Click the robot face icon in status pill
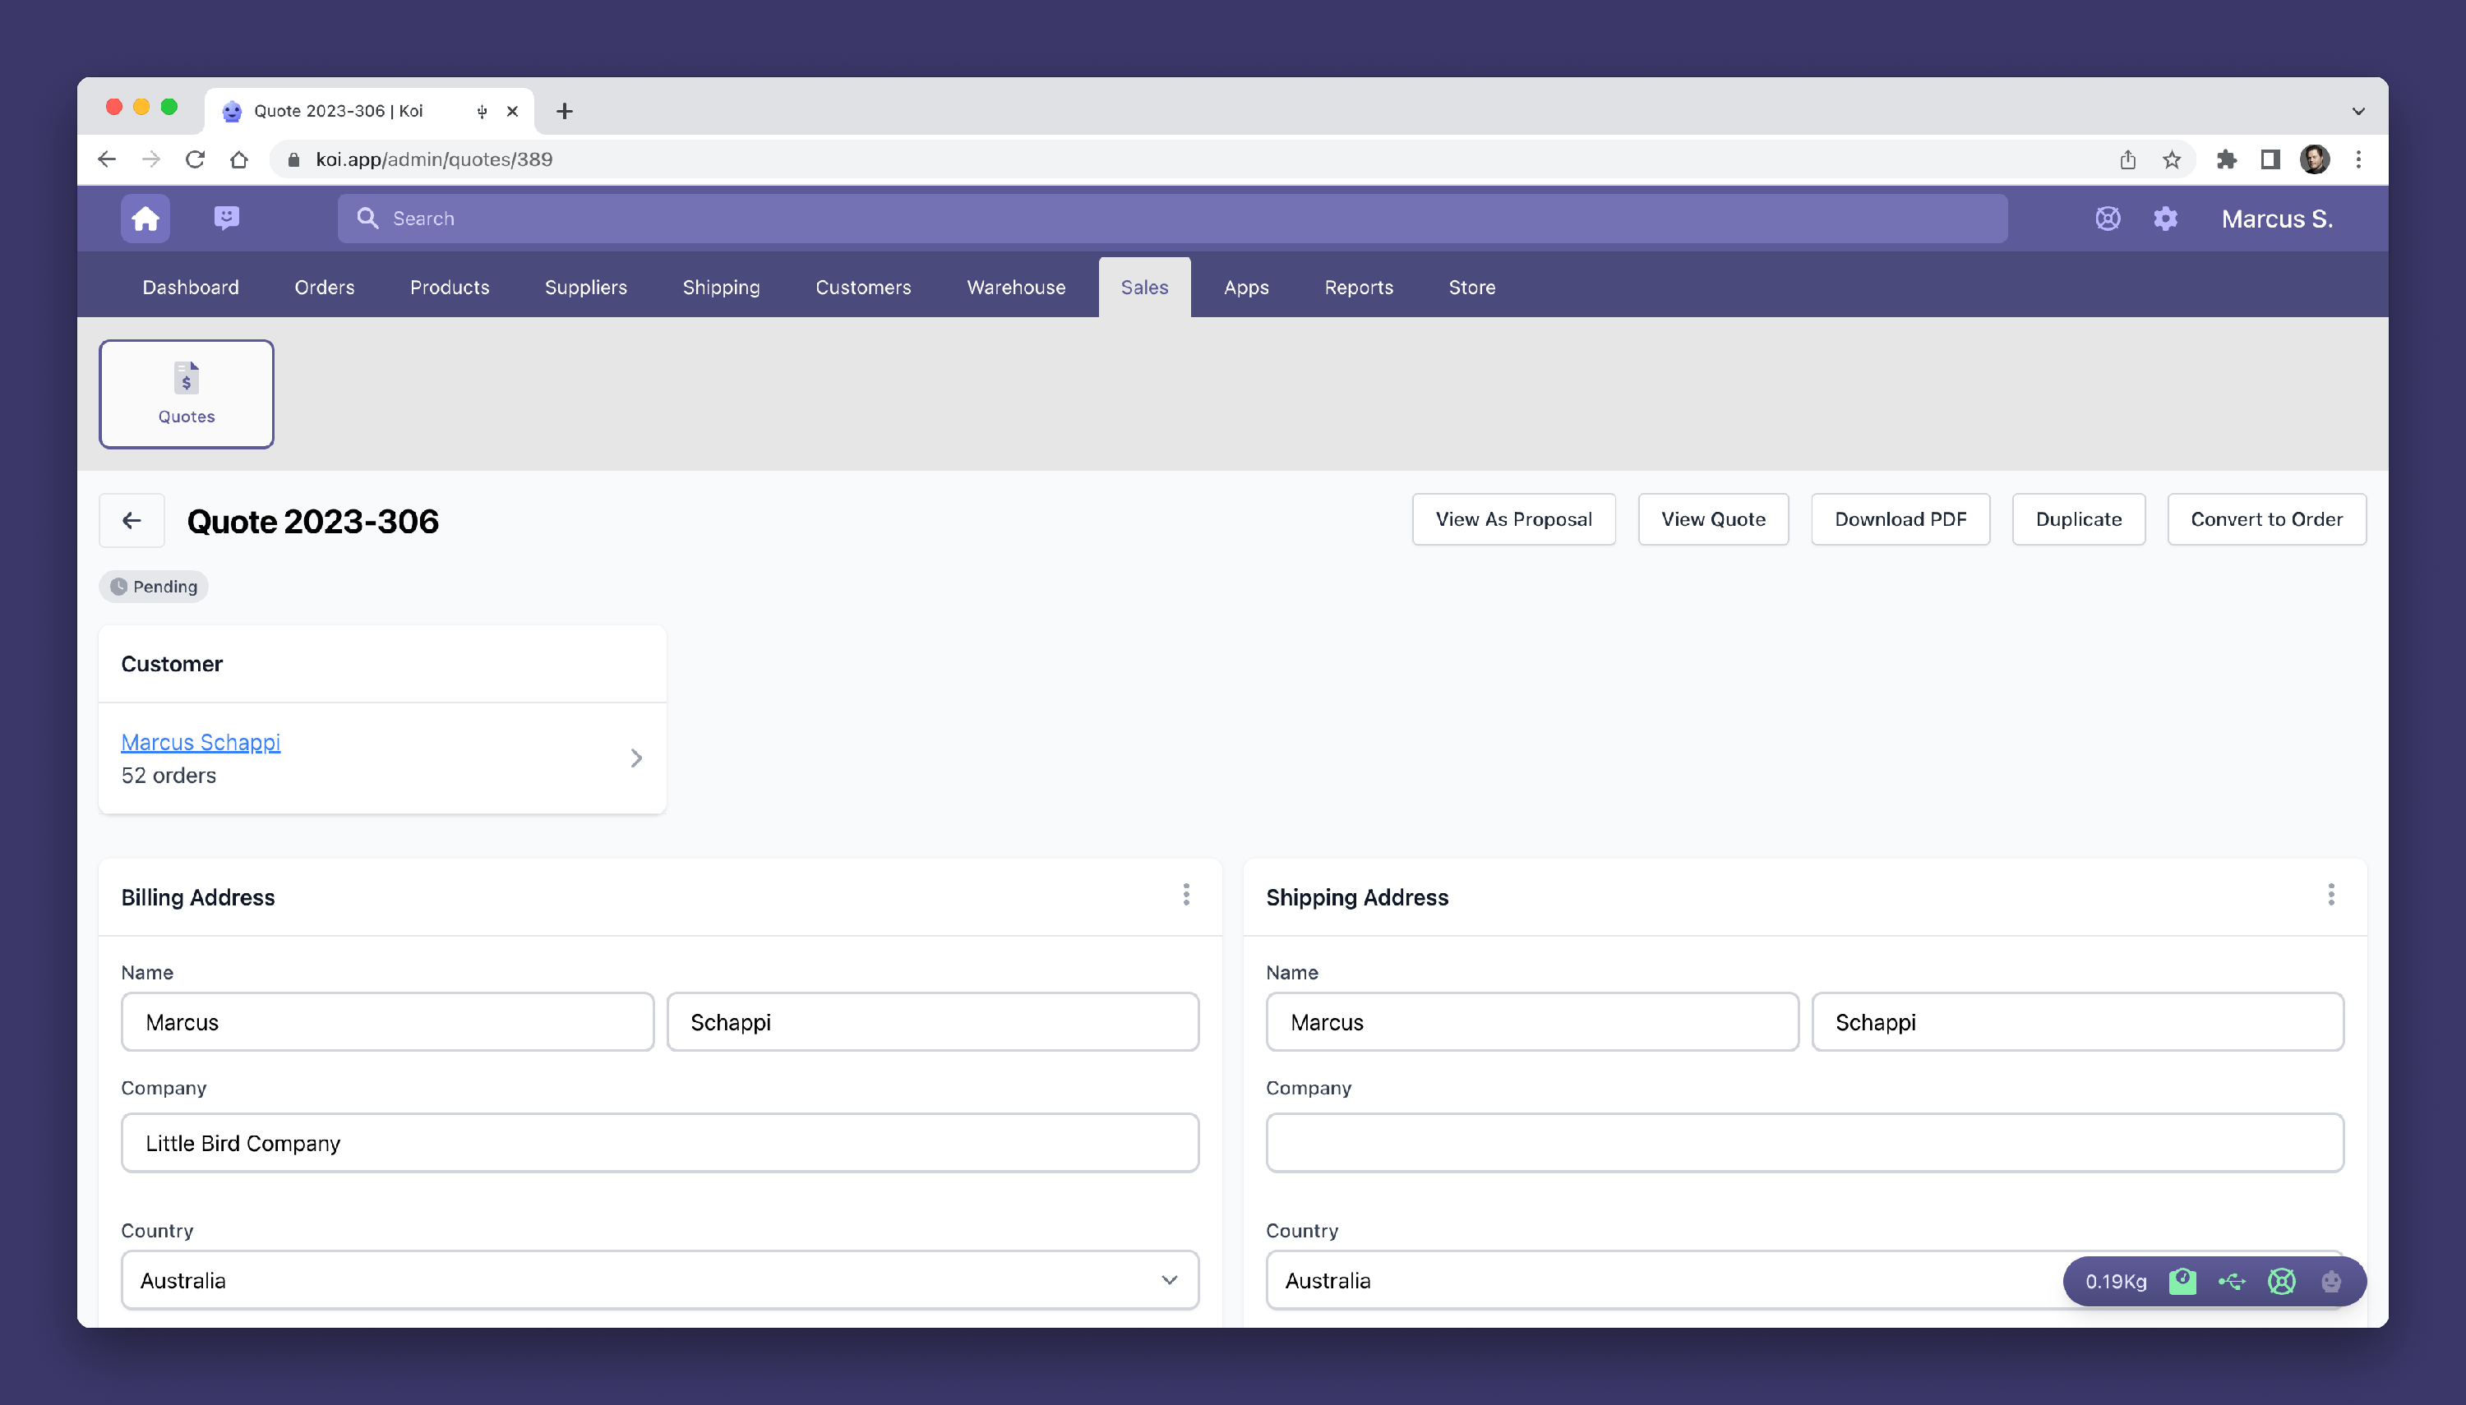 2331,1282
